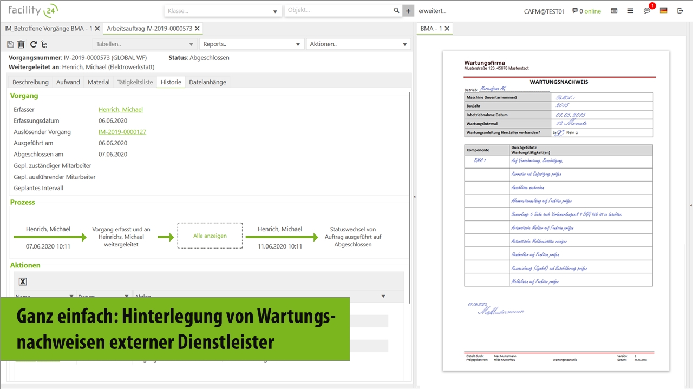The image size is (693, 389).
Task: Reload the work order with the refresh icon
Action: [x=33, y=44]
